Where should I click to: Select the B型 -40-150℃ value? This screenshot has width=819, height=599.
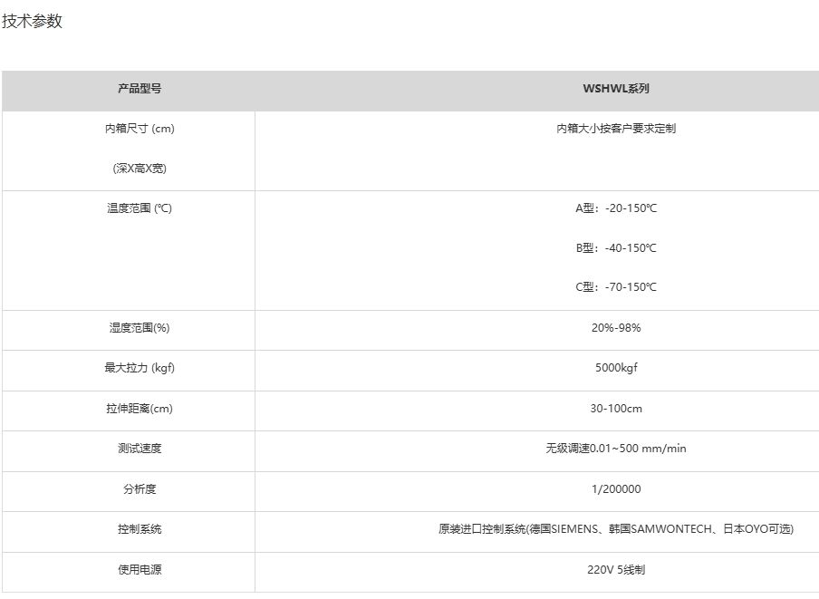pyautogui.click(x=615, y=248)
